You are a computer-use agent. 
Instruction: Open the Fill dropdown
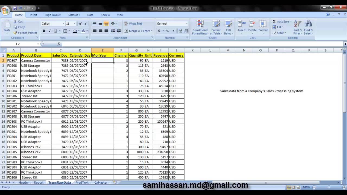278,27
